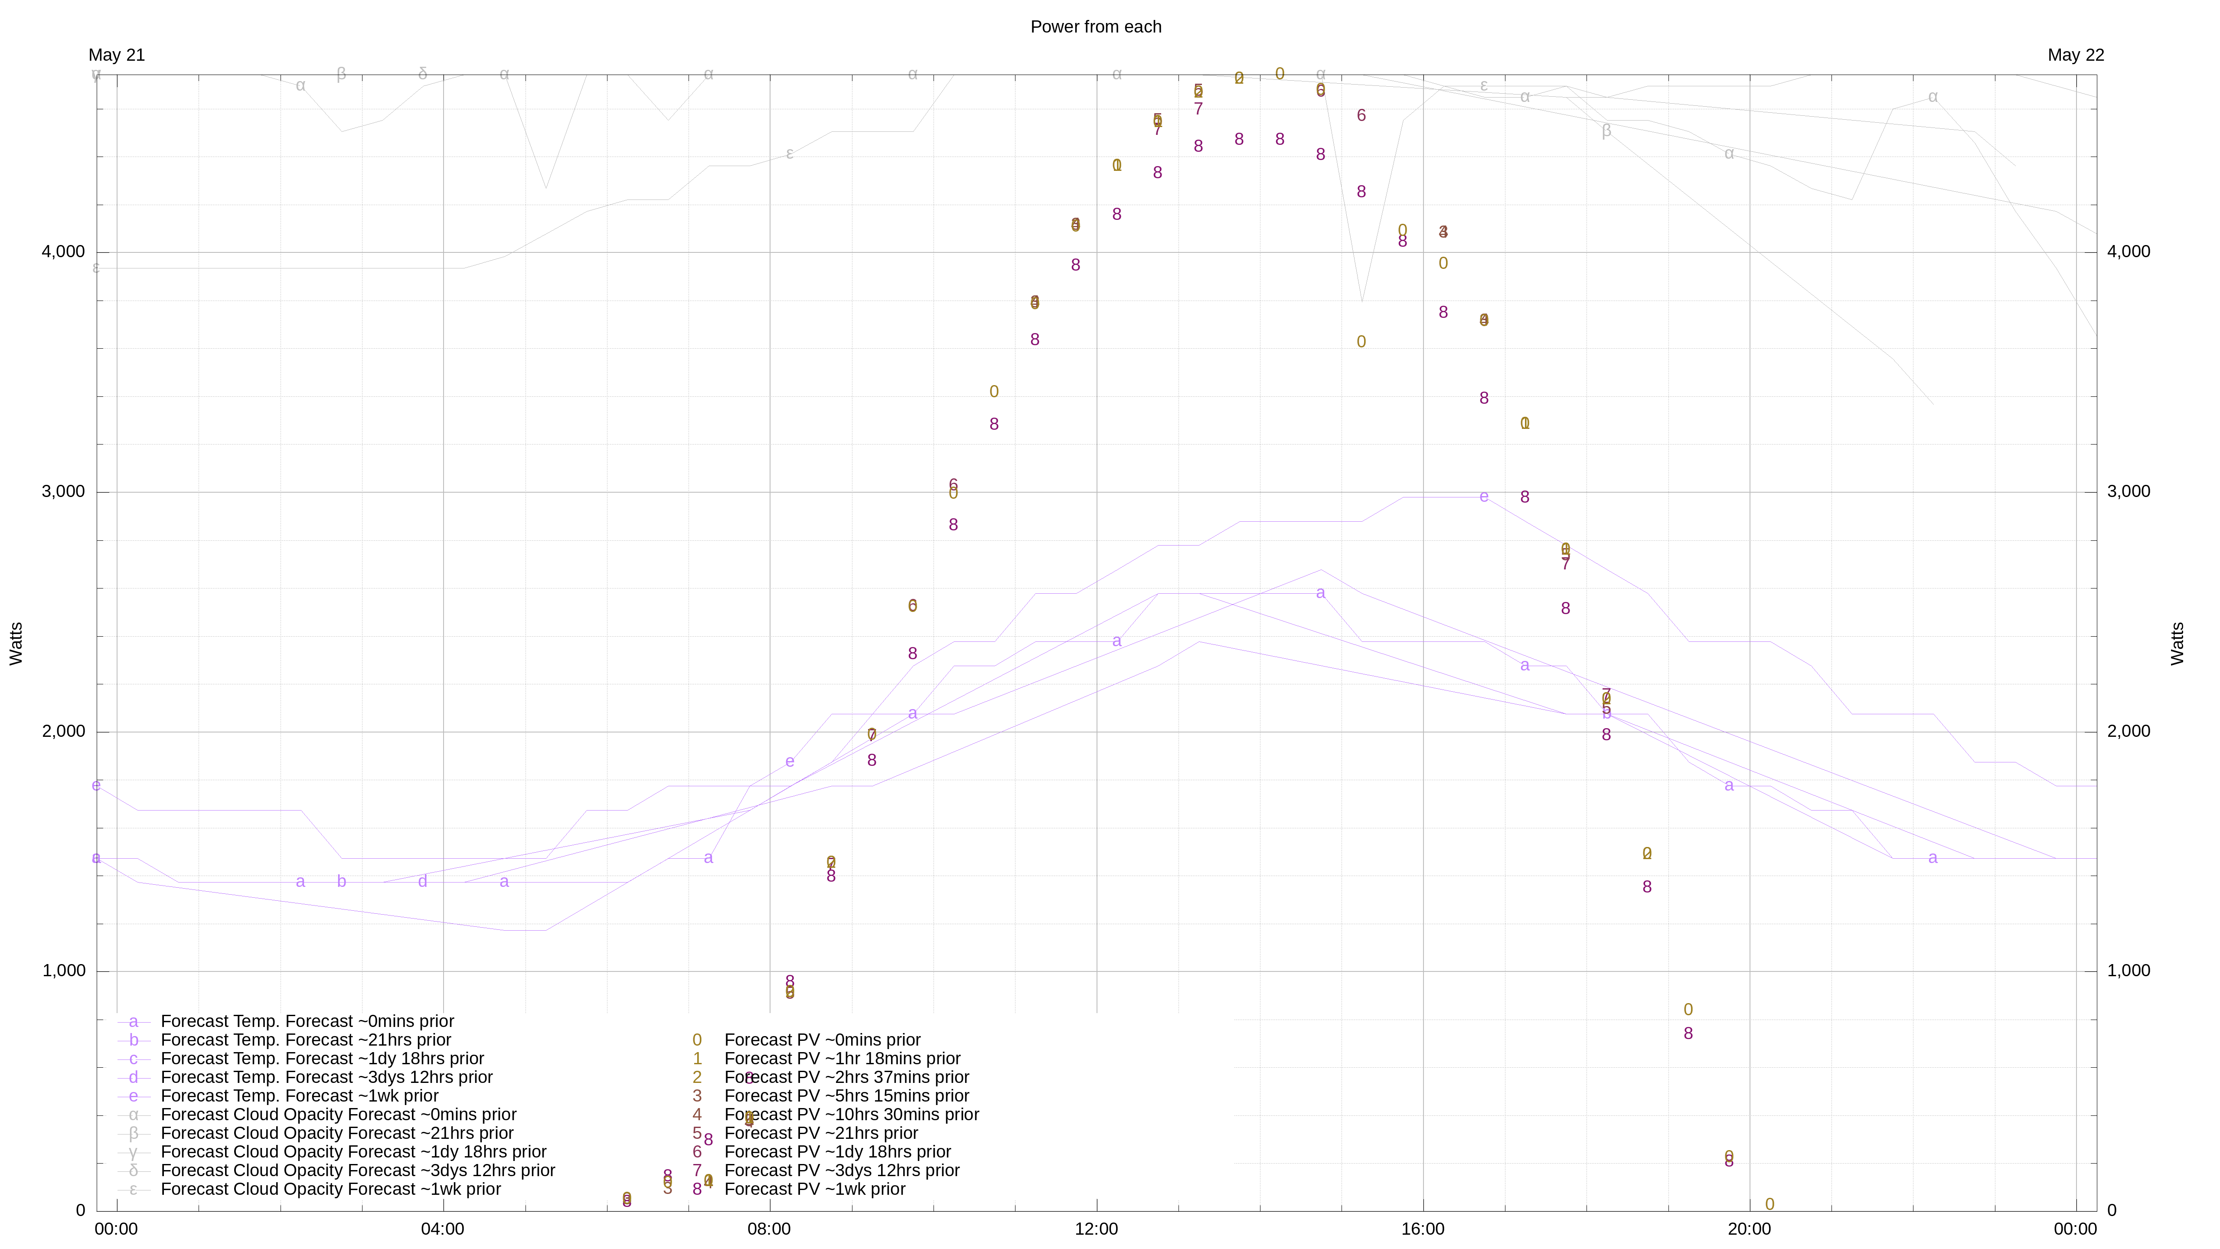Click the 'May 21' date label
Viewport: 2220px width, 1249px height.
(x=116, y=55)
